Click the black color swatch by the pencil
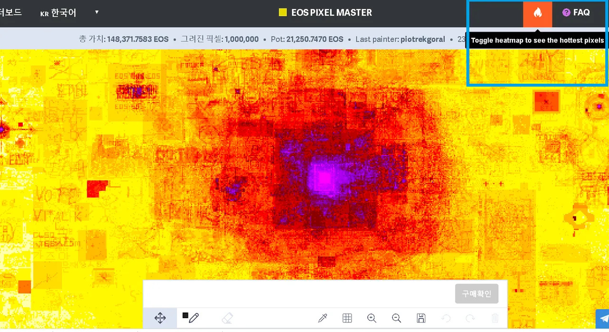The height and width of the screenshot is (332, 609). click(185, 315)
